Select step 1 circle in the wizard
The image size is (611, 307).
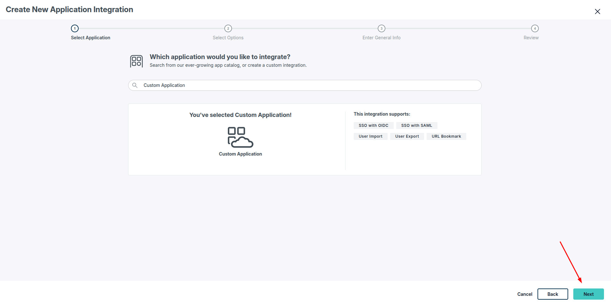pos(75,28)
